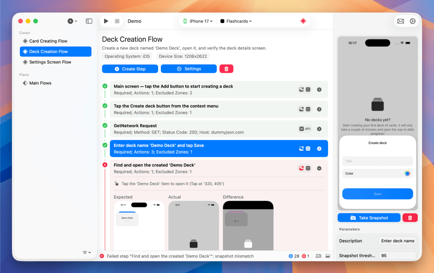Stop the test run using the Stop button

coord(117,21)
